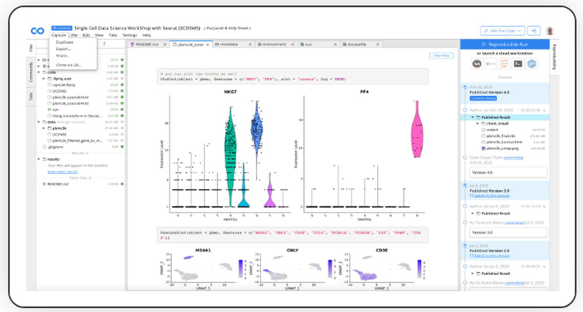Close the README.md tab
This screenshot has width=583, height=312.
coord(165,44)
